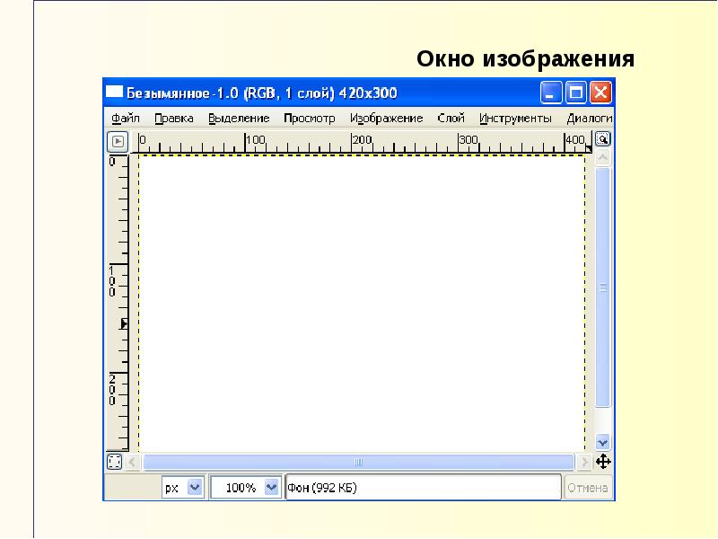Click vertical scrollbar down arrow

click(x=602, y=442)
